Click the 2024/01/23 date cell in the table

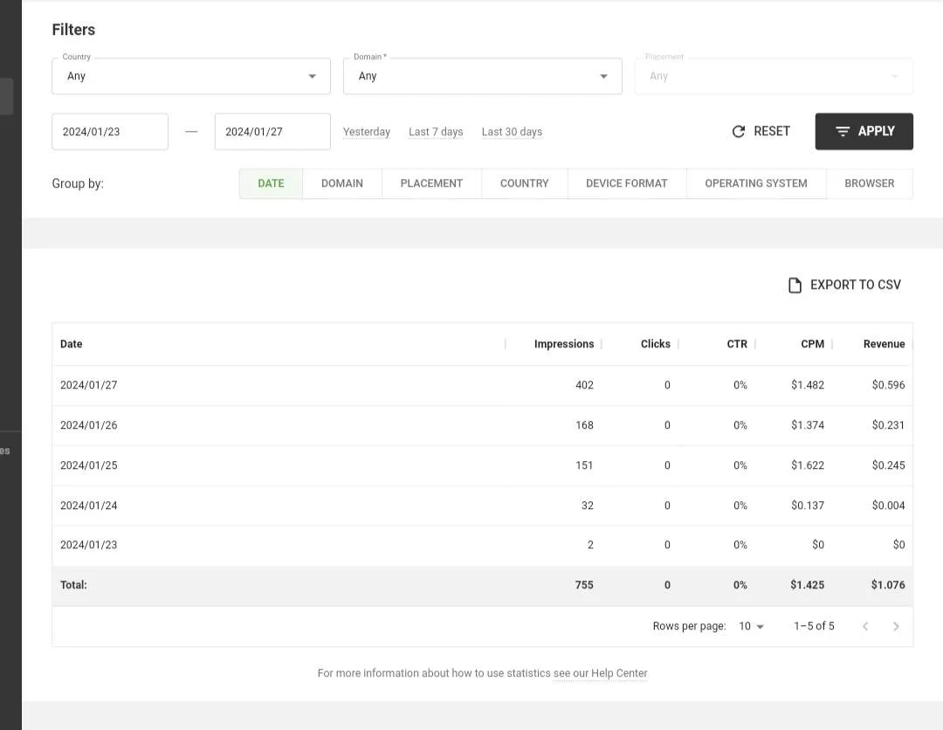pyautogui.click(x=88, y=545)
